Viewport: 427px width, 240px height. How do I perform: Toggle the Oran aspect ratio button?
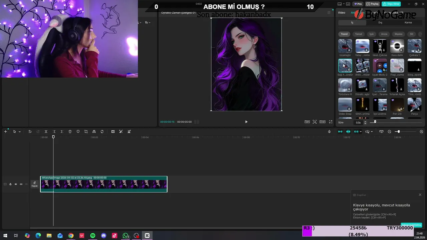click(x=322, y=122)
